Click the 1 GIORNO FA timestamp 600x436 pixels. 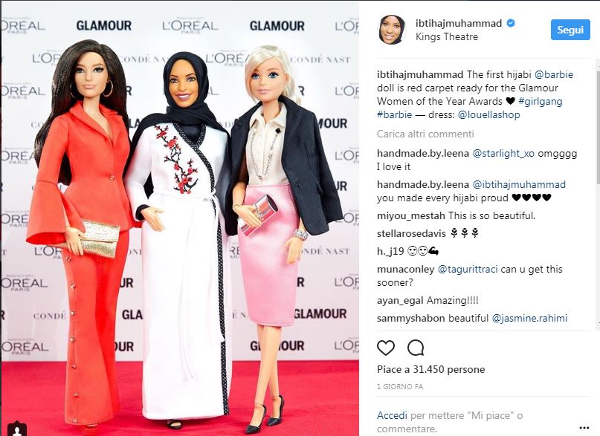pyautogui.click(x=400, y=386)
